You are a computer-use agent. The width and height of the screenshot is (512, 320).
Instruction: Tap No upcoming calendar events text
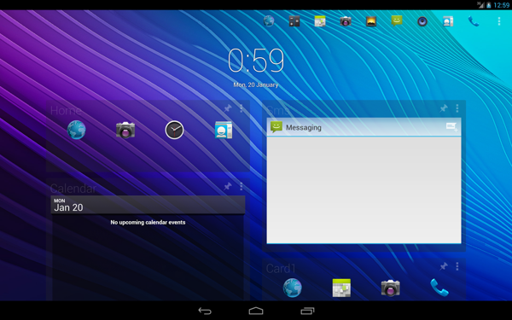tap(148, 223)
